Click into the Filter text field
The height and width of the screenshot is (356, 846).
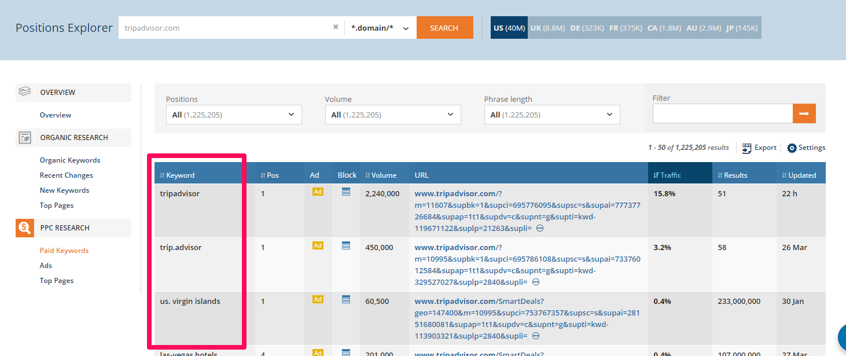(x=723, y=114)
